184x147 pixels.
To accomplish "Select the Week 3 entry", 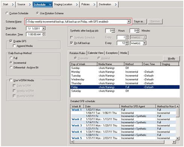I will tap(77, 126).
